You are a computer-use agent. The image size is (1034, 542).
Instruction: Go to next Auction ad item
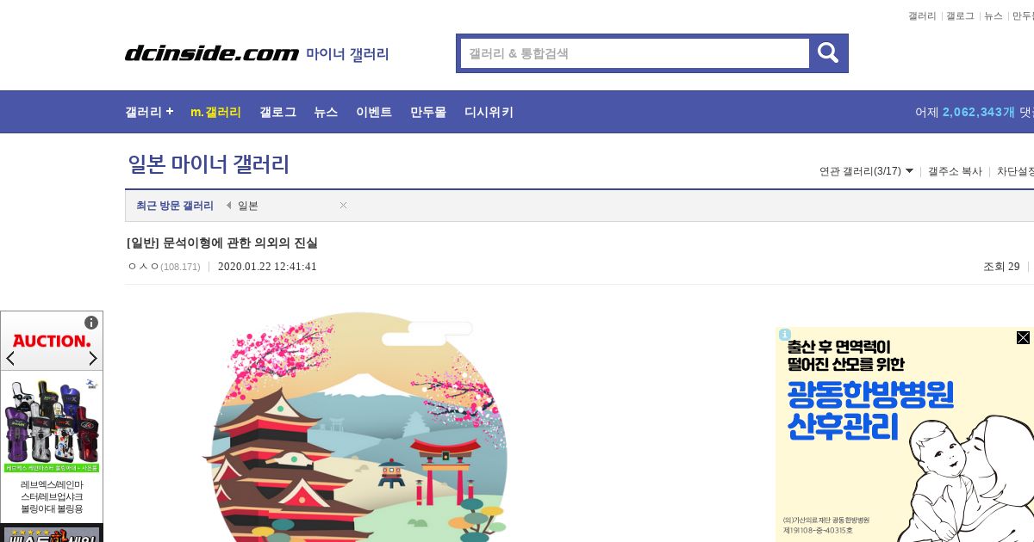tap(93, 358)
